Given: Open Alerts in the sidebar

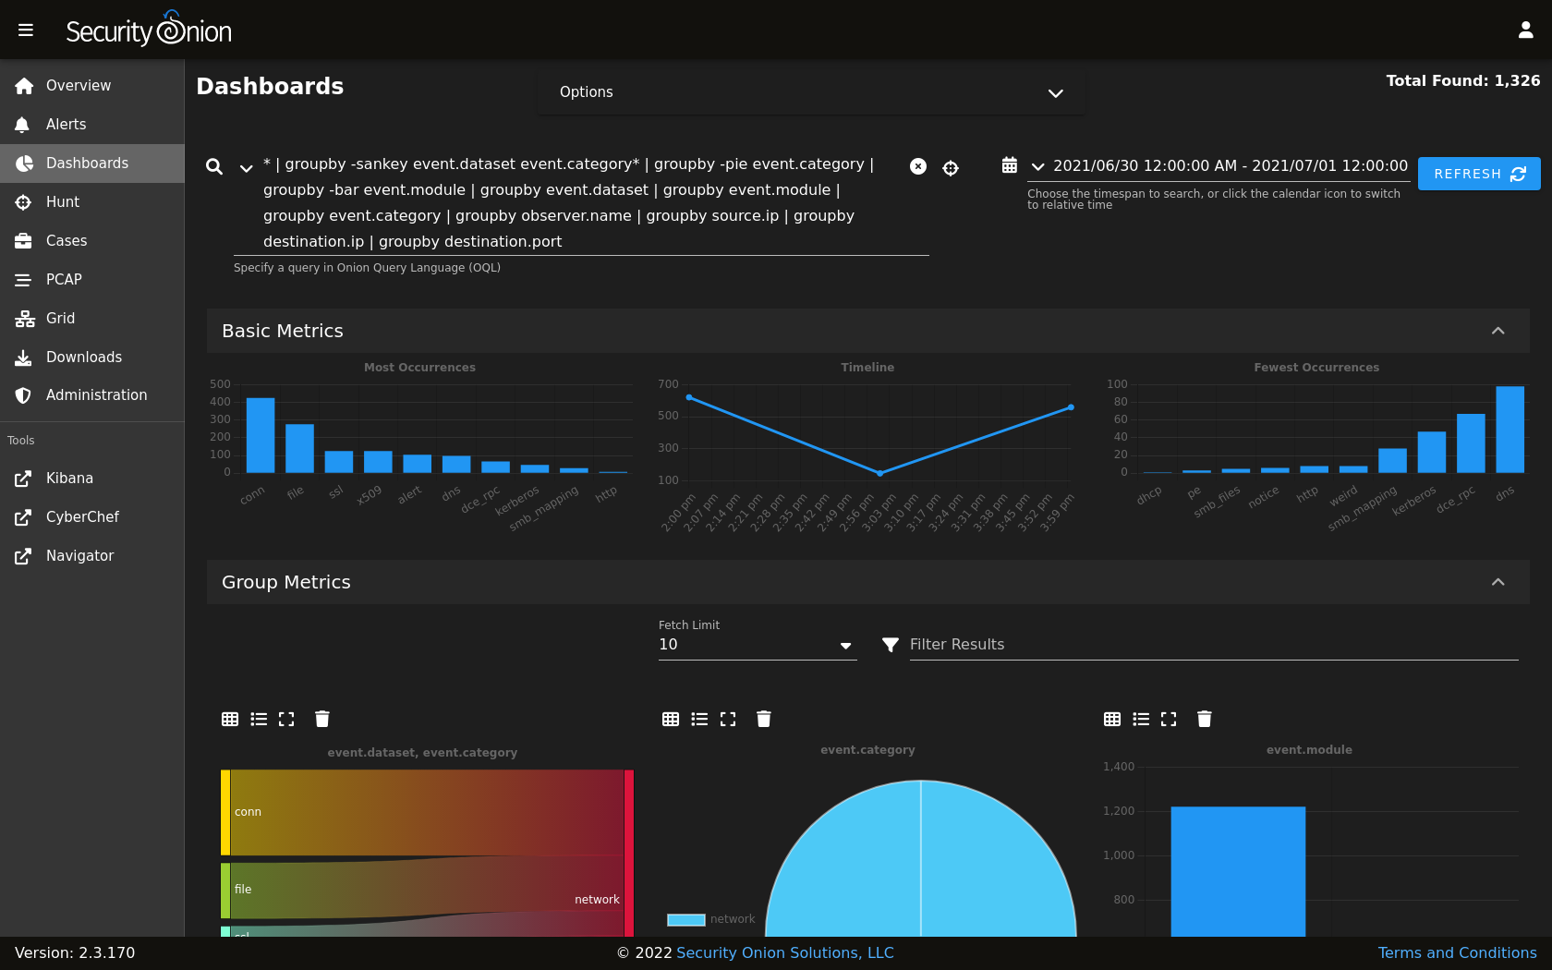Looking at the screenshot, I should [92, 125].
